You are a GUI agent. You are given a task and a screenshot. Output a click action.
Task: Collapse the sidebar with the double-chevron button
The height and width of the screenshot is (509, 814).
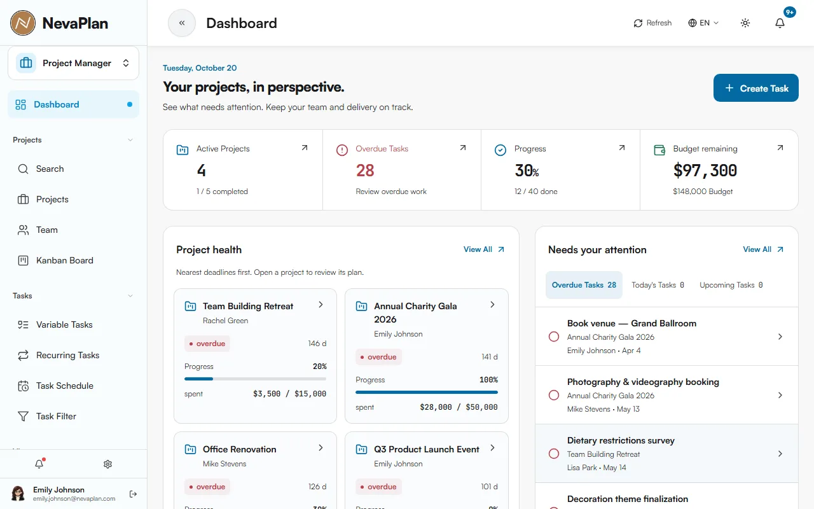coord(182,23)
